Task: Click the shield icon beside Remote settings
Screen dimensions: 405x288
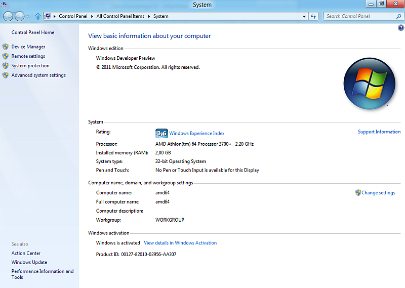Action: coord(6,56)
